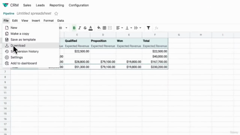Screen dimensions: 240x135
Task: Open the text wrapping dropdown
Action: coord(138,28)
